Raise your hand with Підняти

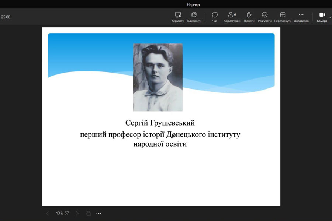249,15
